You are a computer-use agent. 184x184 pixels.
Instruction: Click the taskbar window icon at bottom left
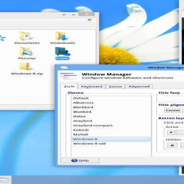tap(4, 179)
